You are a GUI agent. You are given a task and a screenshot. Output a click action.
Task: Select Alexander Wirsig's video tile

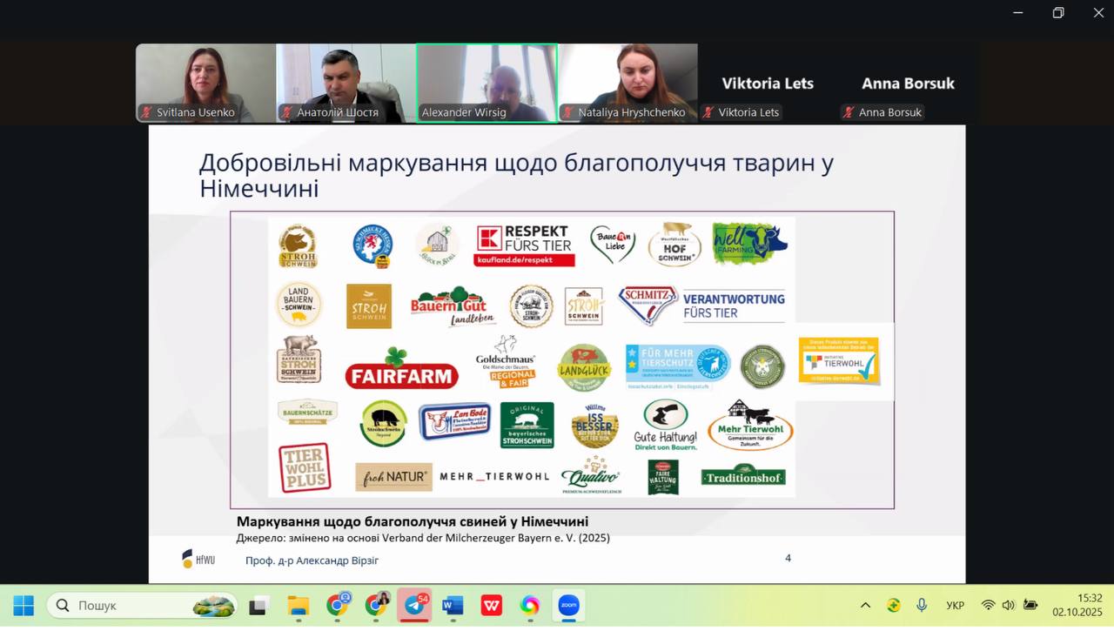tap(487, 83)
